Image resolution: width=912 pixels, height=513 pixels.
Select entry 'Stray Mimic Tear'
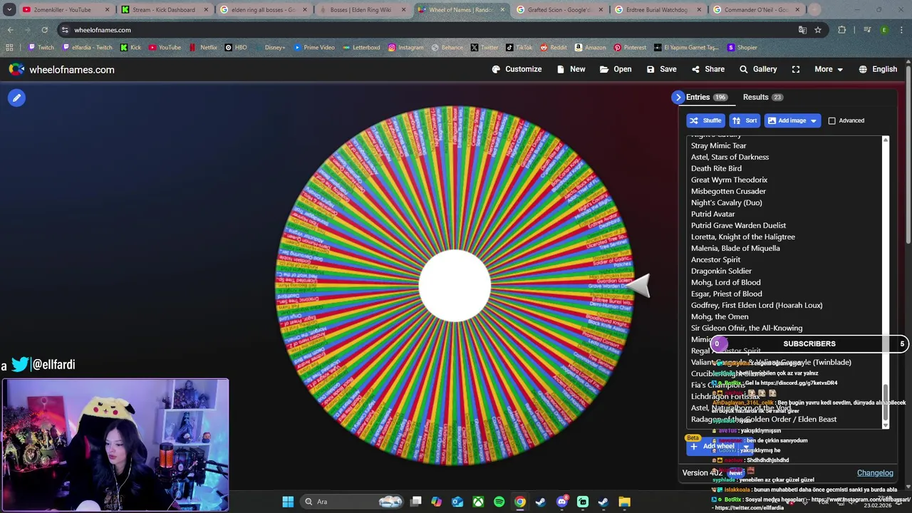718,145
